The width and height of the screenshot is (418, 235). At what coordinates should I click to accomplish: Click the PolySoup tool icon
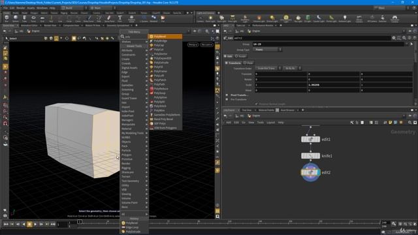pyautogui.click(x=152, y=93)
